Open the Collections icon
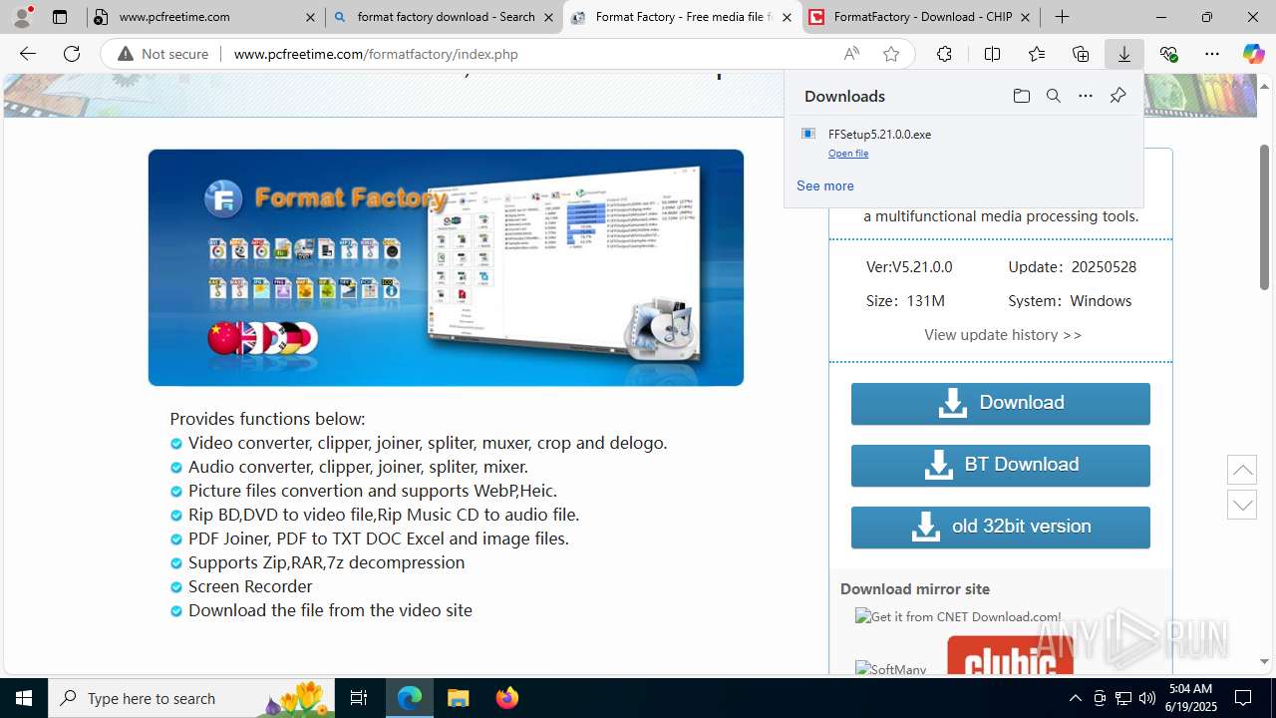Screen dimensions: 1276x718 (1081, 54)
